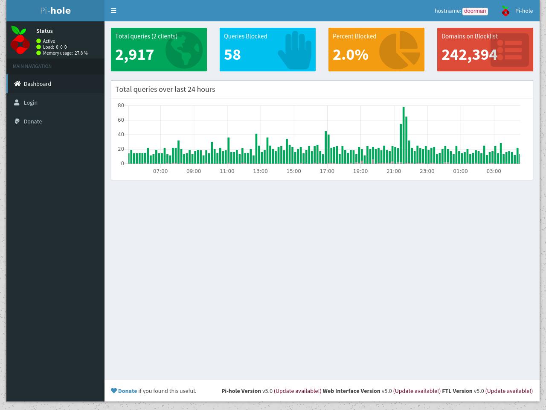Viewport: 546px width, 410px height.
Task: Click the house icon beside Dashboard
Action: pyautogui.click(x=17, y=84)
